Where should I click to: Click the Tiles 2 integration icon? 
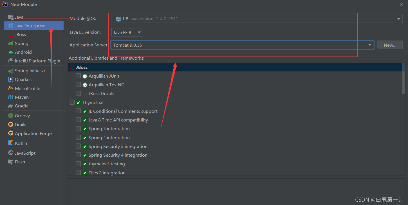click(85, 173)
